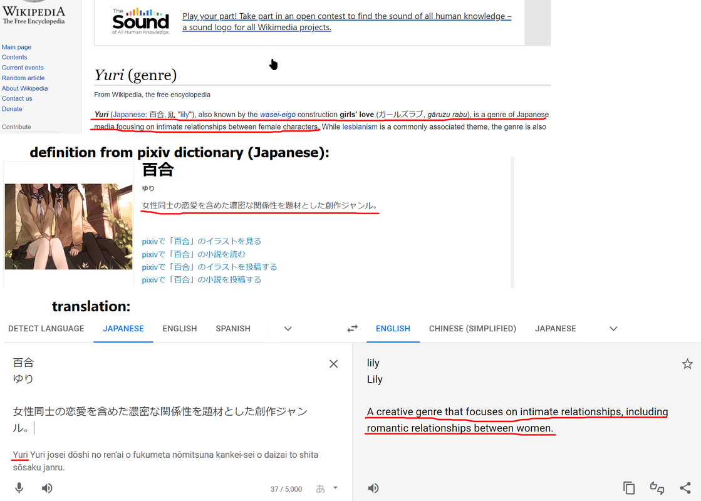
Task: Save translation with the star icon
Action: point(687,364)
